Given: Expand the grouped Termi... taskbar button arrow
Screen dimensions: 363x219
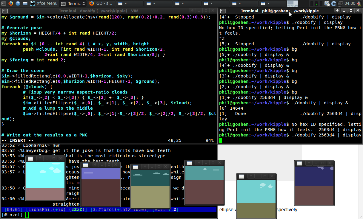Looking at the screenshot, I should (83, 4).
